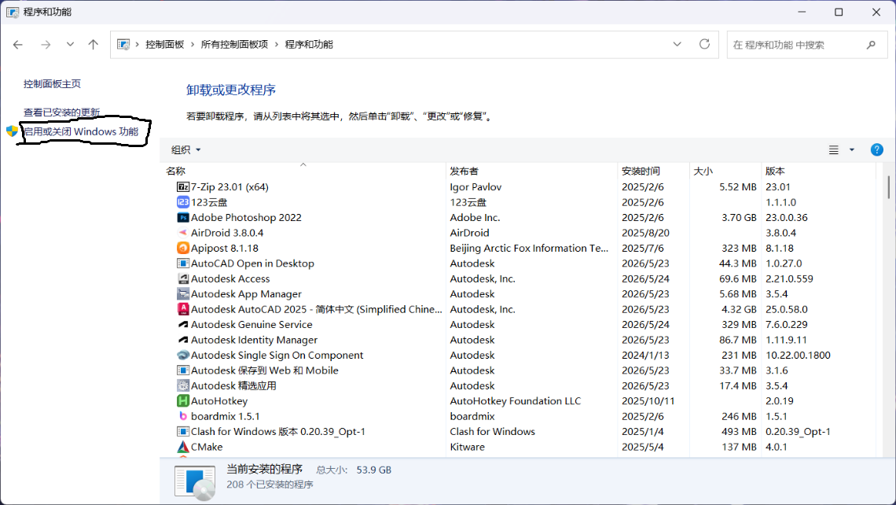Select the 7-Zip 23.01 (x64) name
Viewport: 896px width, 505px height.
click(230, 187)
